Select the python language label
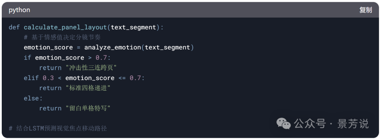 pyautogui.click(x=19, y=10)
